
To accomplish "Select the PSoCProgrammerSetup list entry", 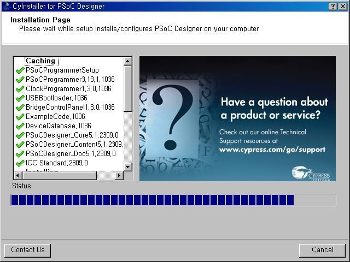I will 62,70.
